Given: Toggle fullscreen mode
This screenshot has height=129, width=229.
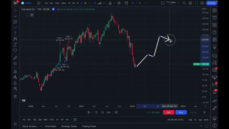Looking at the screenshot, I should (x=196, y=3).
